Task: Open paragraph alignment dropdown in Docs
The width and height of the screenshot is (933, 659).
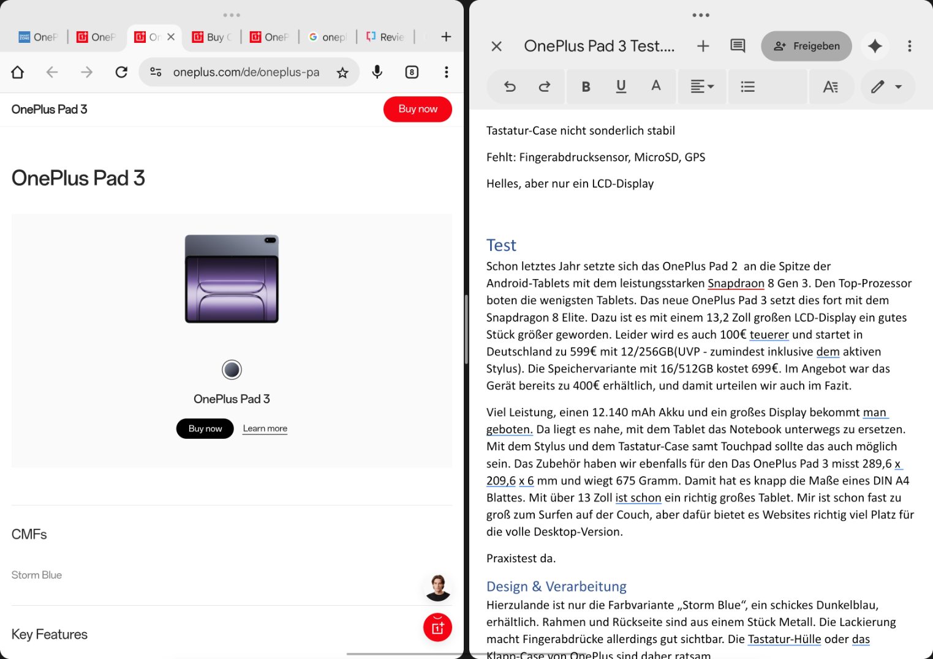Action: tap(702, 86)
